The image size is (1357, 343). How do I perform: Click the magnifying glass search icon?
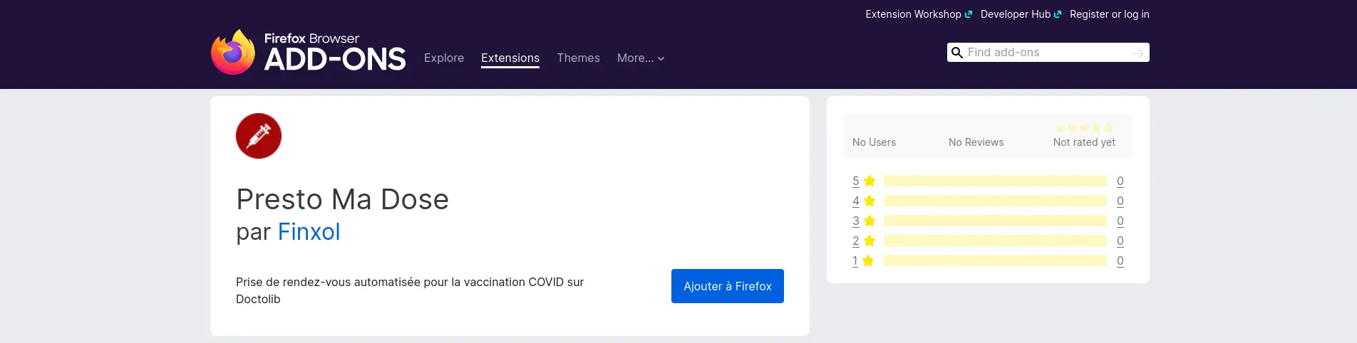click(x=957, y=53)
